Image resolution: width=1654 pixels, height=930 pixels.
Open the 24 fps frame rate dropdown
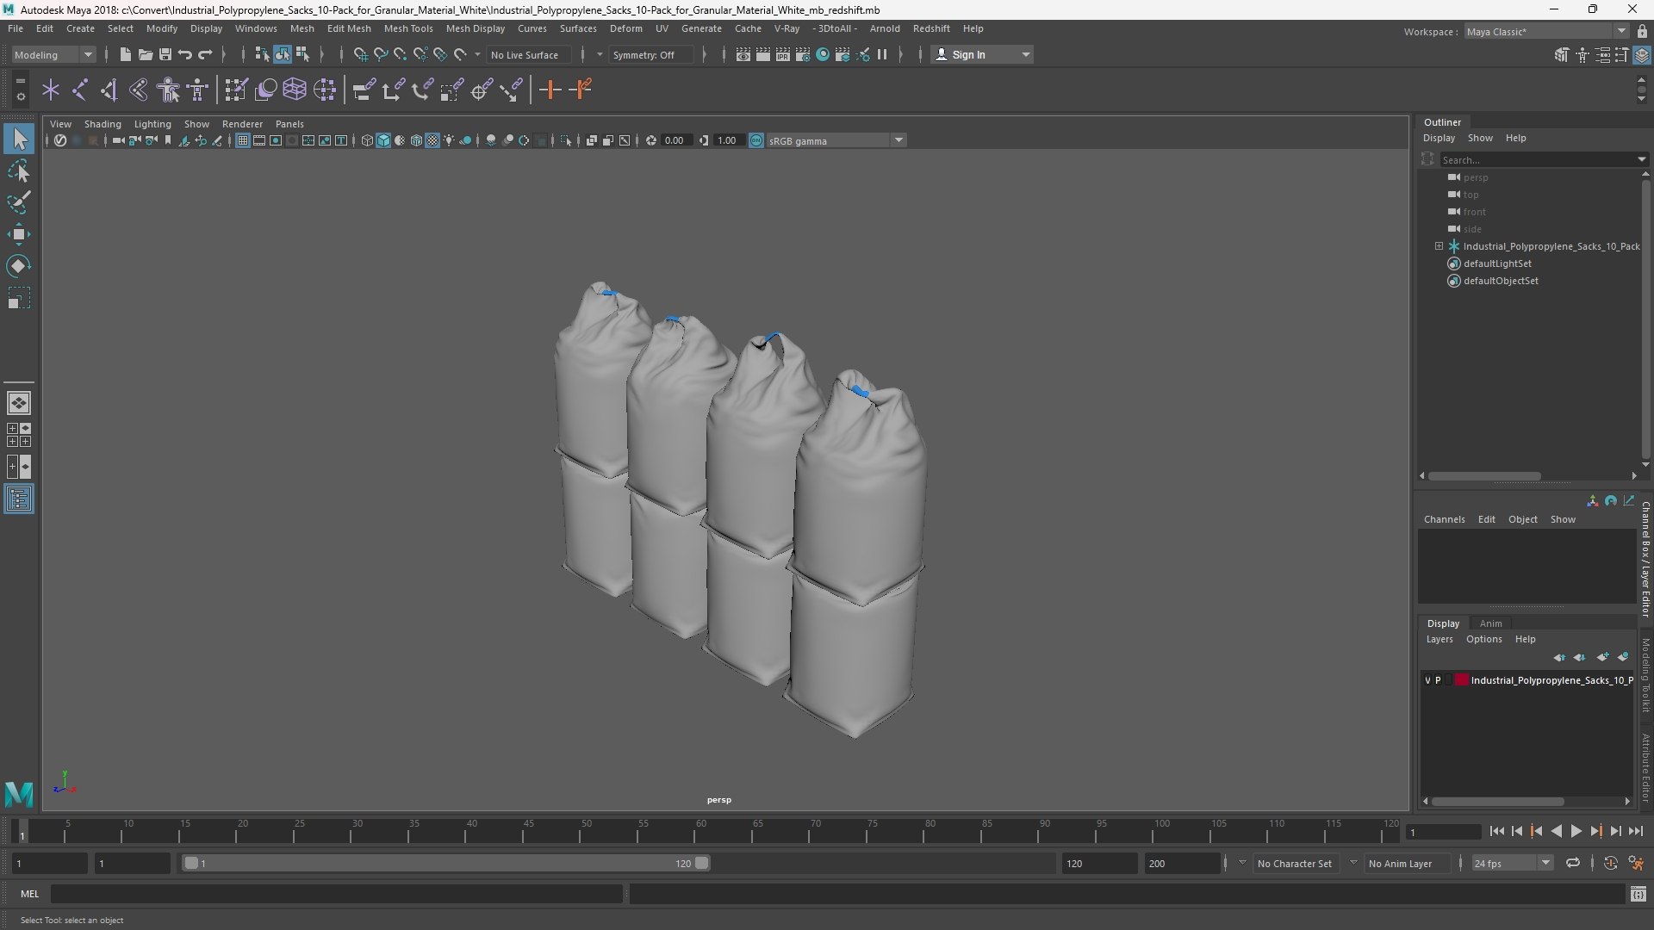(x=1512, y=863)
